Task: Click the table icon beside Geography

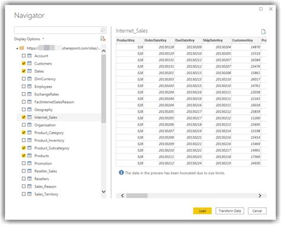Action: click(x=30, y=110)
